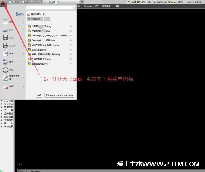The image size is (205, 172).
Task: Expand the 帮助演示 sidebar menu
Action: (7, 127)
